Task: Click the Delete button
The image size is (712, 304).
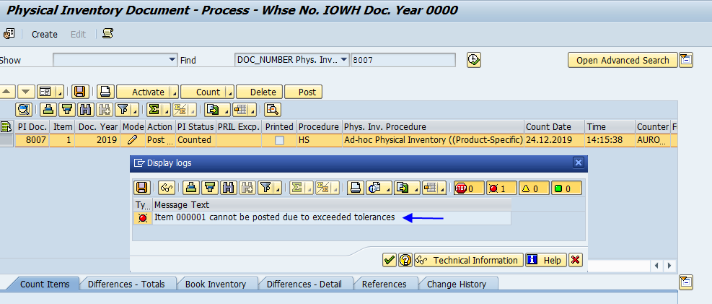Action: (x=260, y=92)
